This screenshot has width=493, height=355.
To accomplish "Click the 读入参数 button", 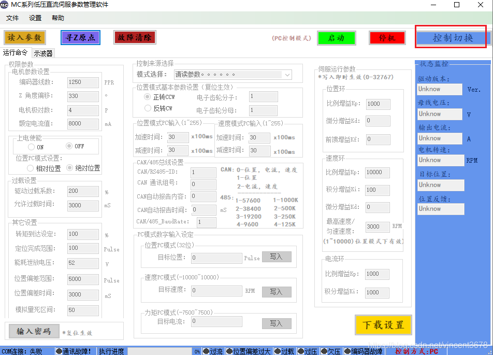I will click(25, 38).
